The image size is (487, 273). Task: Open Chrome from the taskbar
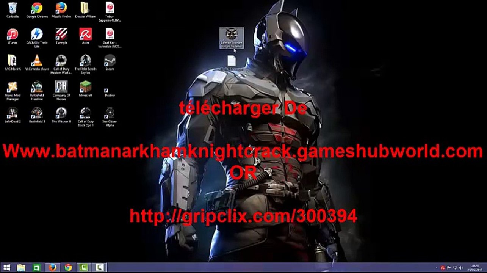[68, 268]
